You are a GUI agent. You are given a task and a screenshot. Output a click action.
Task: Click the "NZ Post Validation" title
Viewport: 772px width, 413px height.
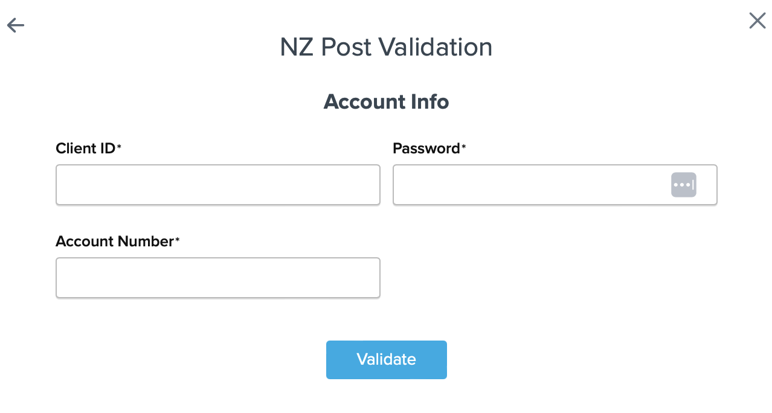pos(386,47)
